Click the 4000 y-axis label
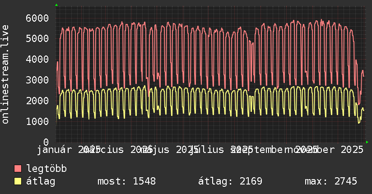Viewport: 372px width, 194px height. click(37, 59)
